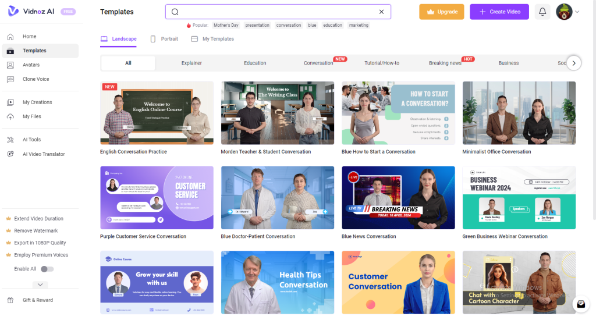
Task: Click the Upgrade button
Action: point(442,12)
